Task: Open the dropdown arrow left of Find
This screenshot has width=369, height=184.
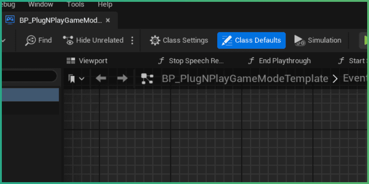Action: coord(4,40)
